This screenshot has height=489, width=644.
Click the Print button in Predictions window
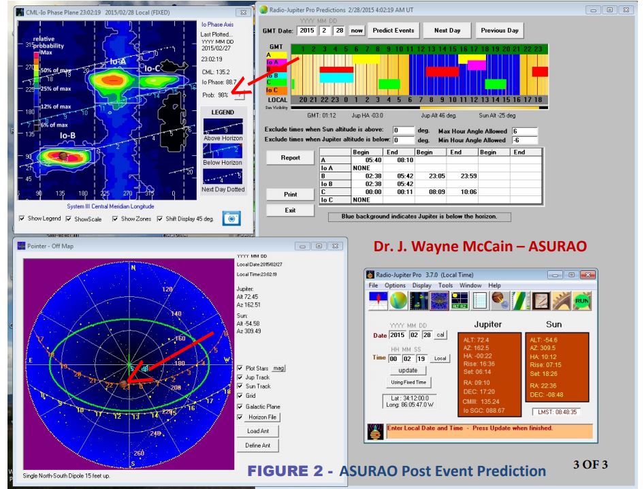tap(291, 194)
